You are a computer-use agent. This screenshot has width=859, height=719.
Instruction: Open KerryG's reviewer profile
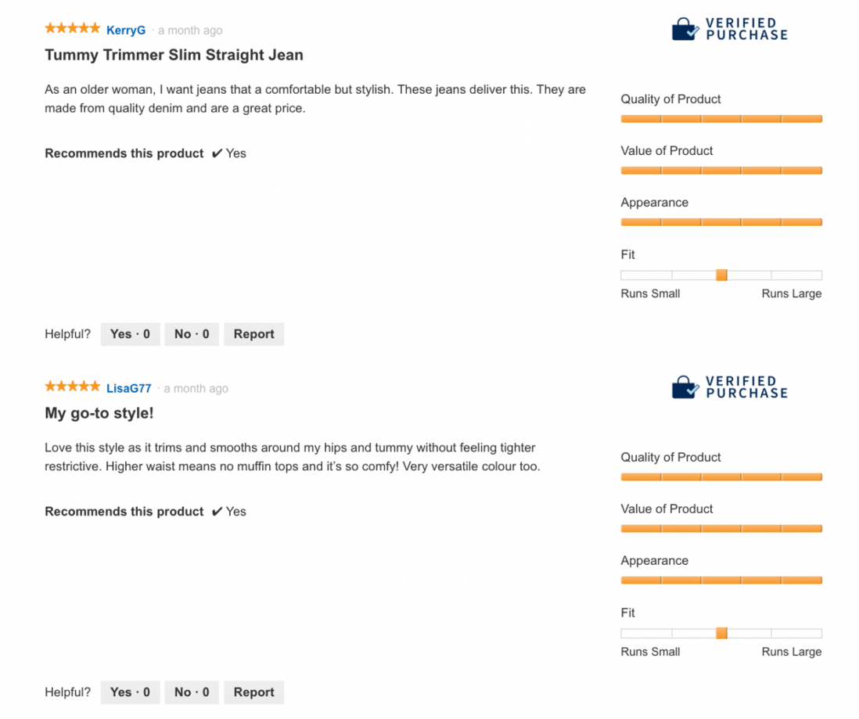(126, 31)
